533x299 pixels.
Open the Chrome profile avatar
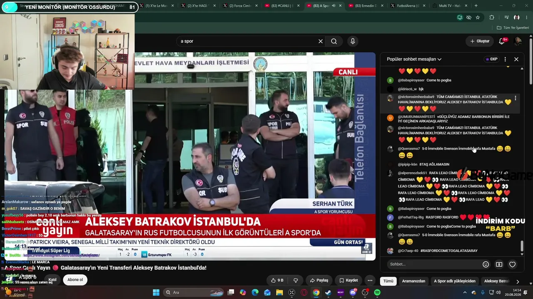click(517, 17)
